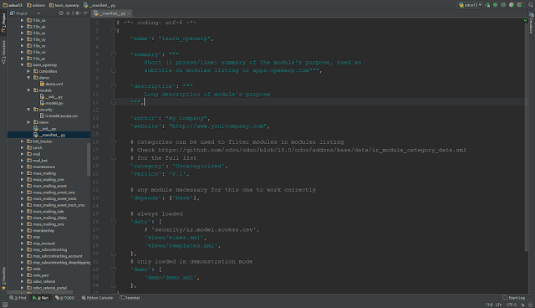This screenshot has height=308, width=535.
Task: Toggle the Structure side tool window button
Action: (3, 51)
